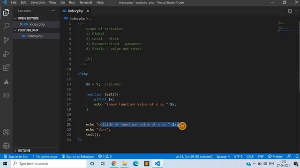
Task: Open the File menu
Action: pos(14,2)
